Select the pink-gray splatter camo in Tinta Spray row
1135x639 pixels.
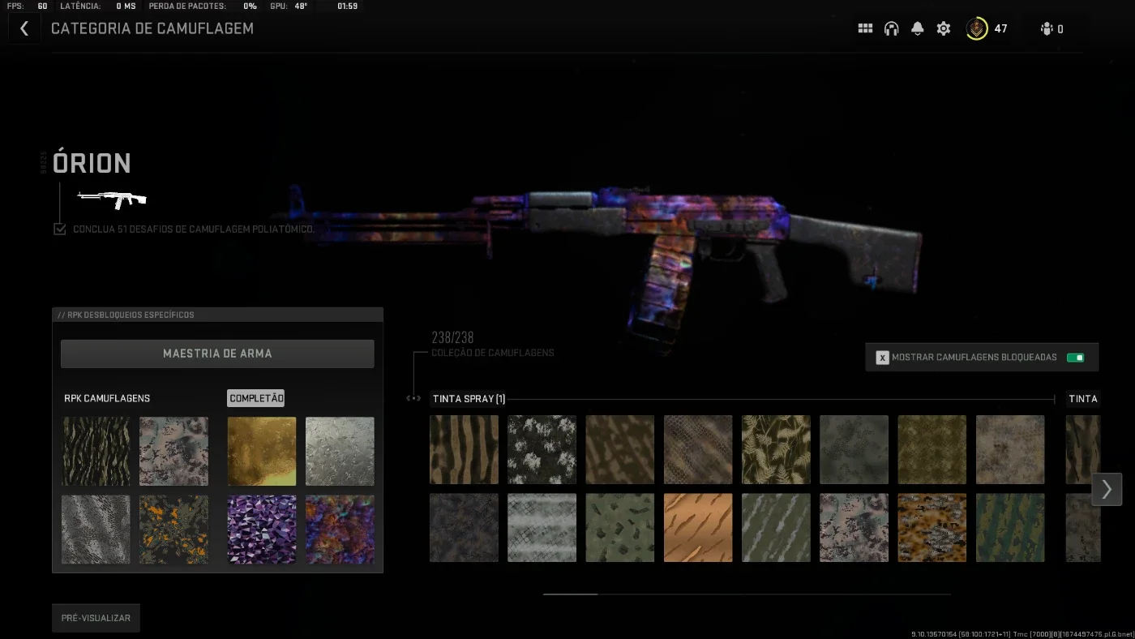point(854,528)
